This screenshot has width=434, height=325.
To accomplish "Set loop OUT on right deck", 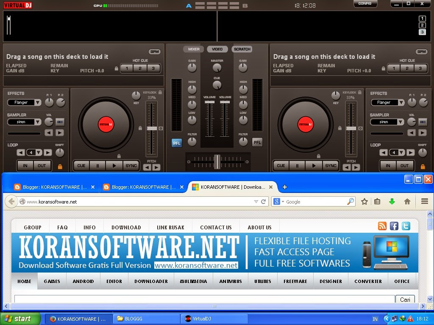I will (x=404, y=166).
